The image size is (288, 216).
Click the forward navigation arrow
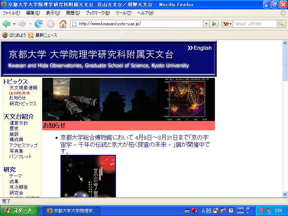tap(22, 24)
